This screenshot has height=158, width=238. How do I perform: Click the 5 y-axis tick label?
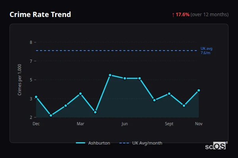(31, 80)
